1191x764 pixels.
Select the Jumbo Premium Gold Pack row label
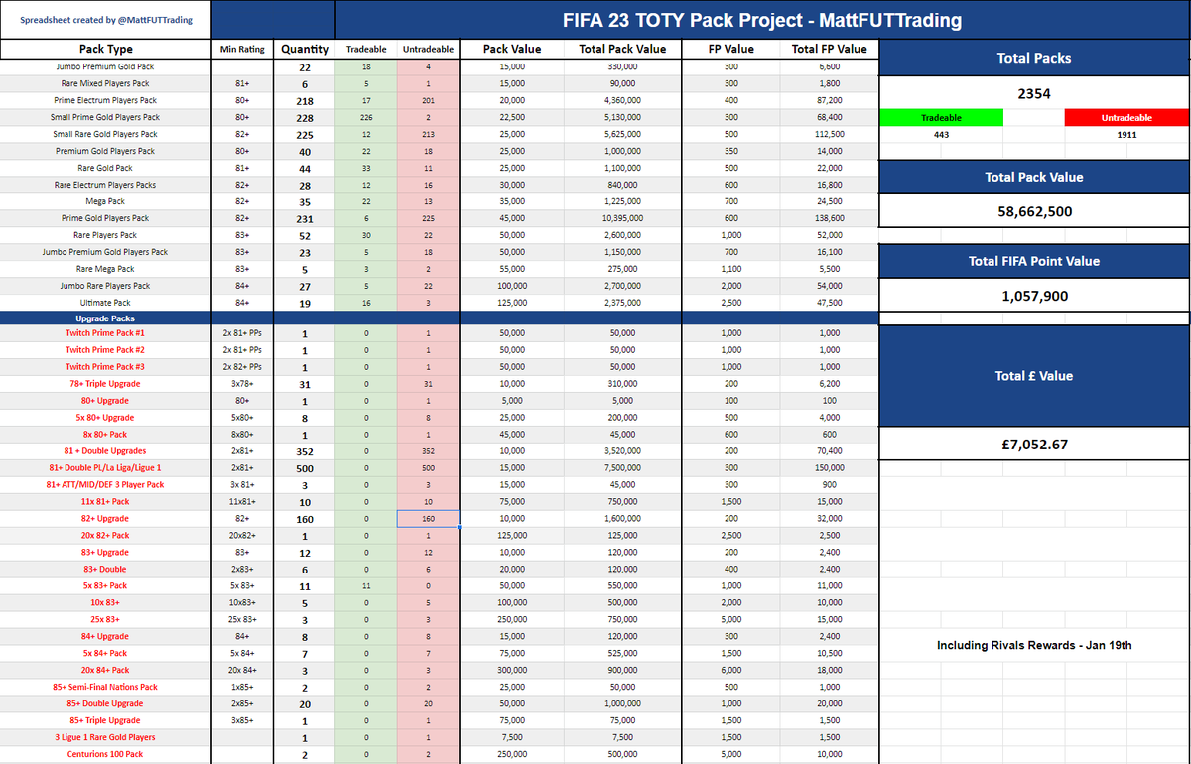coord(105,66)
